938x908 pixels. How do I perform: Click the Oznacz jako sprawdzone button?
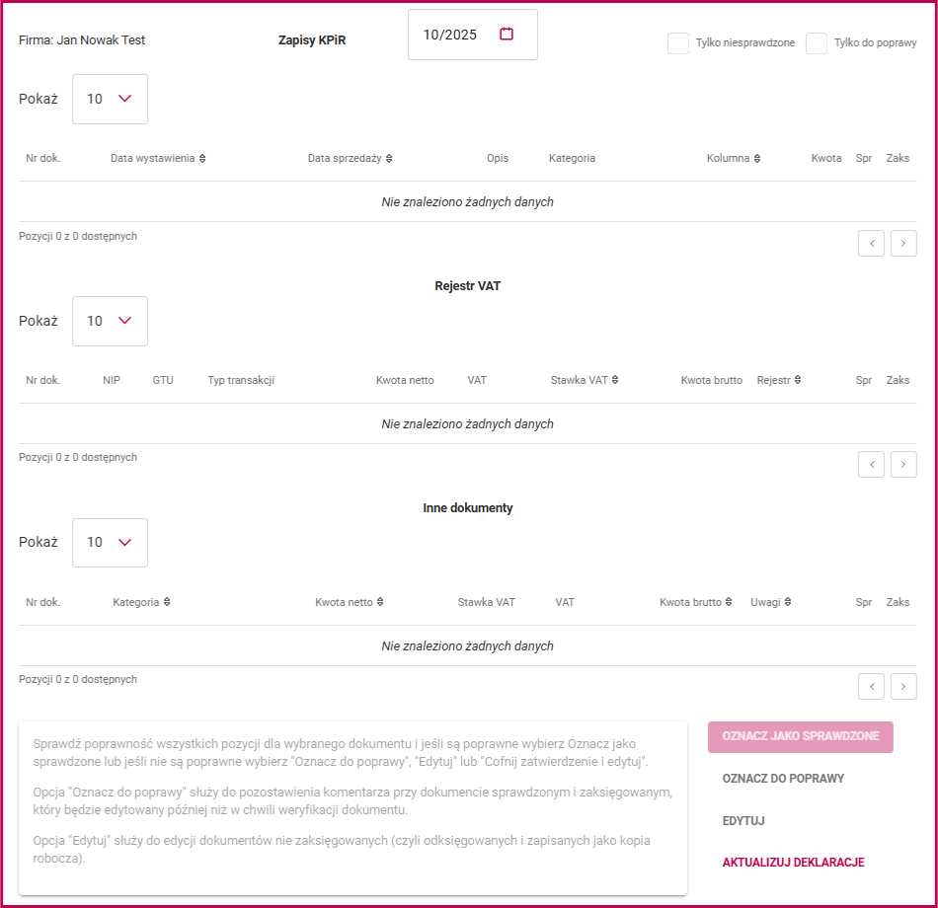[x=801, y=737]
